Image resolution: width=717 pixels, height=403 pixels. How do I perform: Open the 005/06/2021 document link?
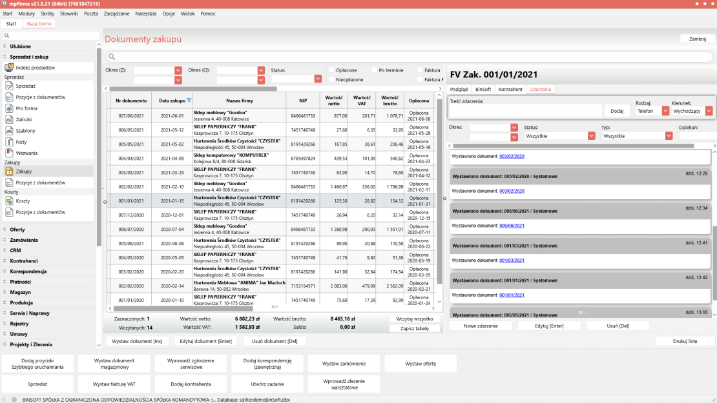point(512,226)
